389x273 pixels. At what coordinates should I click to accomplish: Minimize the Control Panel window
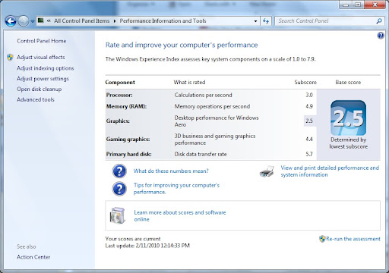pyautogui.click(x=346, y=5)
